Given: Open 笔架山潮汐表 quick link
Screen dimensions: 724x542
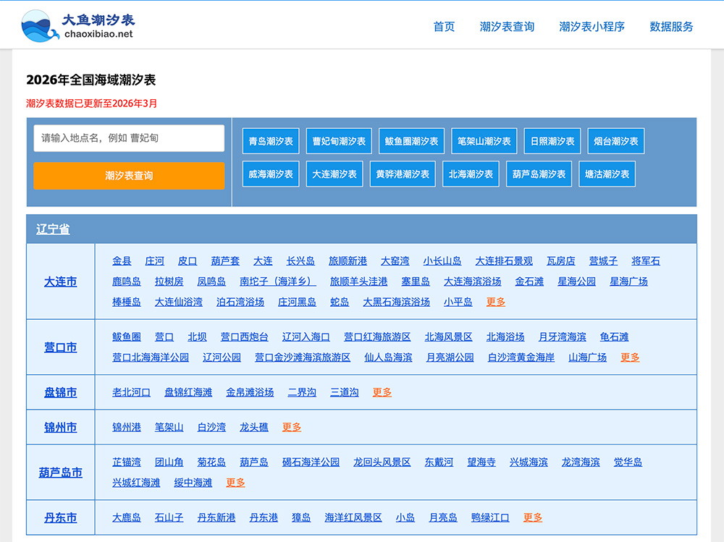Looking at the screenshot, I should pos(484,141).
